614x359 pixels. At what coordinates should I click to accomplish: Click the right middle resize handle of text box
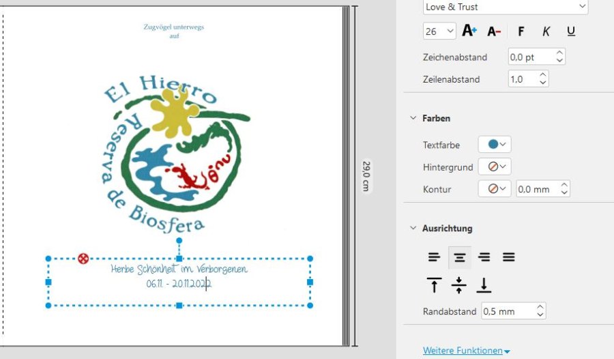pyautogui.click(x=310, y=282)
